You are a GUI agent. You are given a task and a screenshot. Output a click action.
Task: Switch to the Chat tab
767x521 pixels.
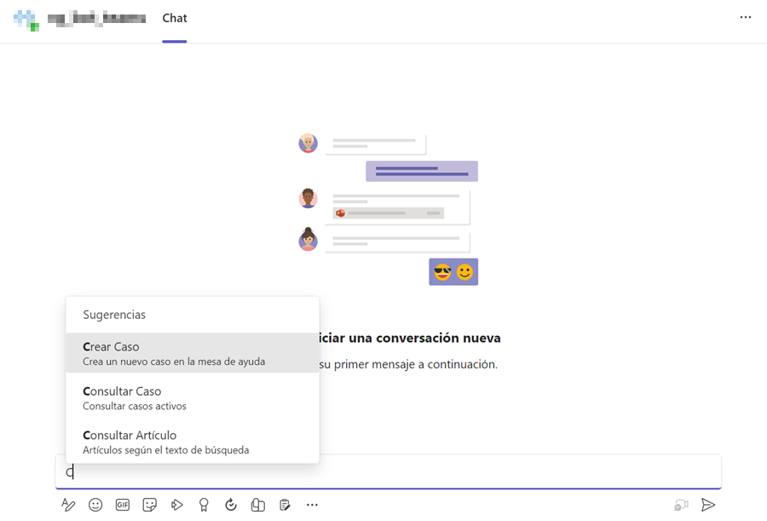[175, 18]
